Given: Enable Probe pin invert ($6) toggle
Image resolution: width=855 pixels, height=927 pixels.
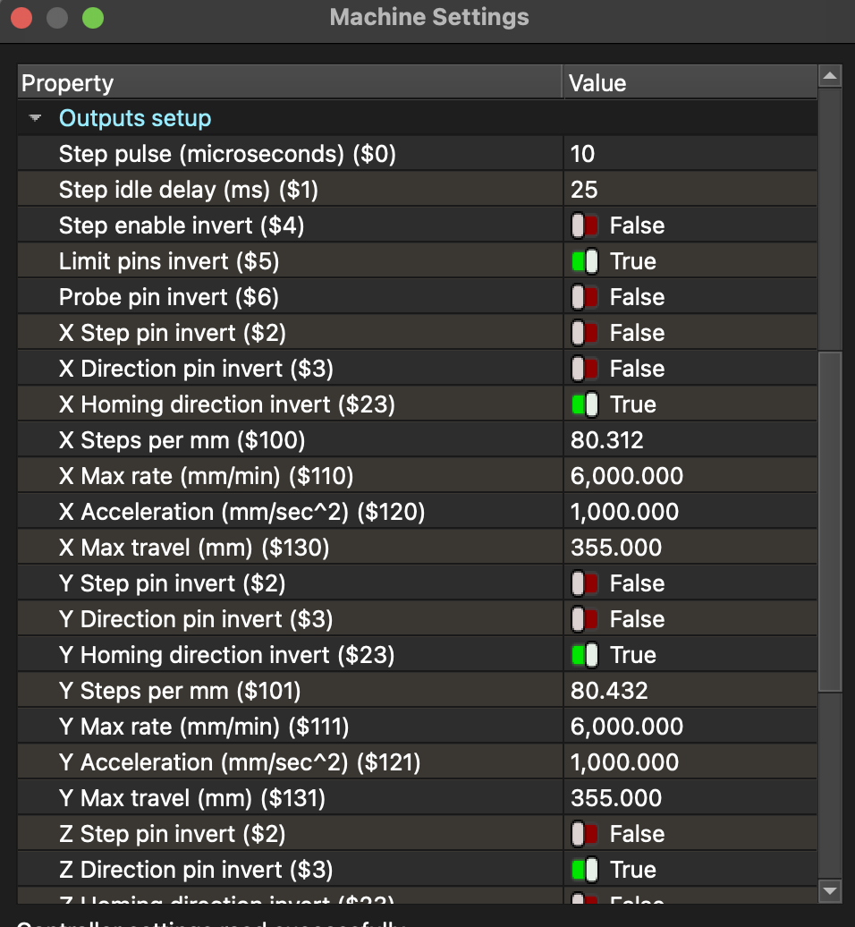Looking at the screenshot, I should pos(585,297).
